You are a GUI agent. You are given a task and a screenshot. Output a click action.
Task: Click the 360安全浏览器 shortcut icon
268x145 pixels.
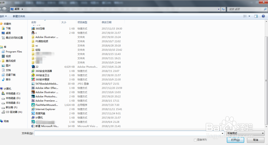(x=33, y=71)
